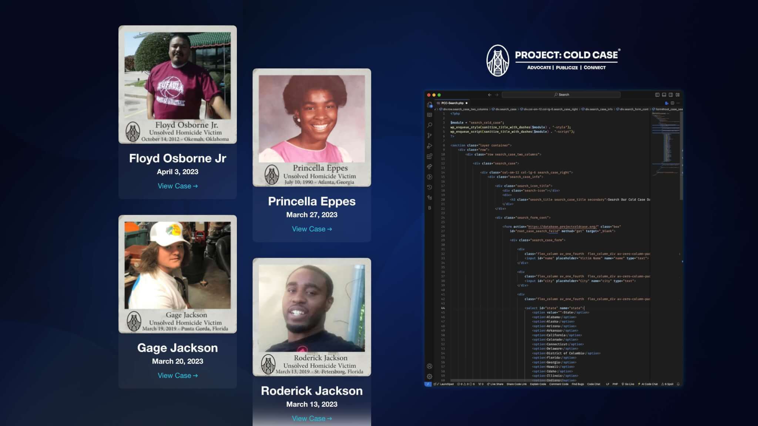Open the Explorer icon in activity bar
The height and width of the screenshot is (426, 758).
(x=429, y=105)
